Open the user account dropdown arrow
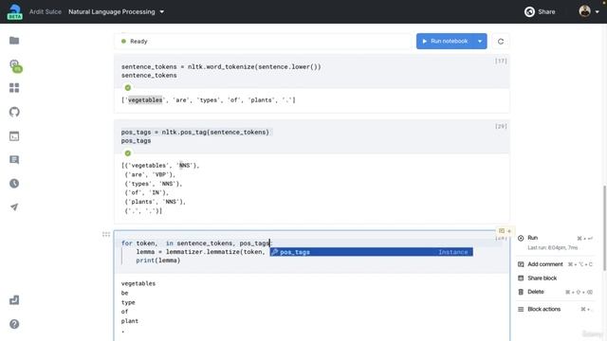Viewport: 607px width, 341px height. 597,11
